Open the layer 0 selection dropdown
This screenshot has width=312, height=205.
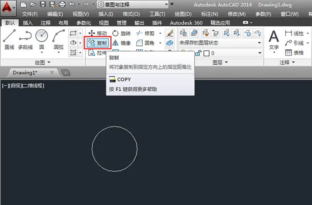pos(260,53)
